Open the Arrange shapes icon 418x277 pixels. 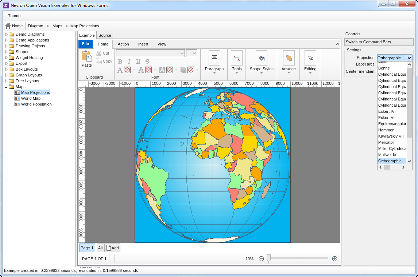click(x=289, y=58)
